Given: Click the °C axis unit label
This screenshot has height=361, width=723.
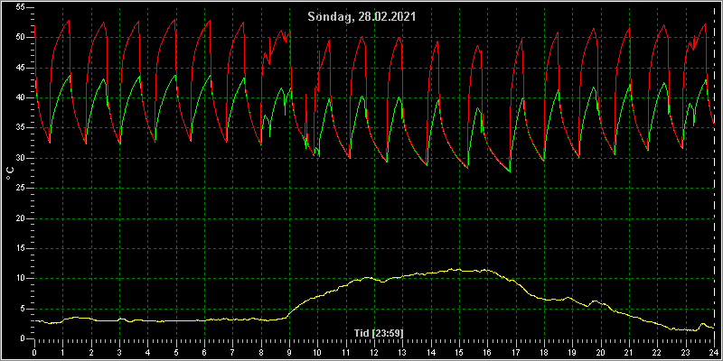Looking at the screenshot, I should [x=10, y=173].
